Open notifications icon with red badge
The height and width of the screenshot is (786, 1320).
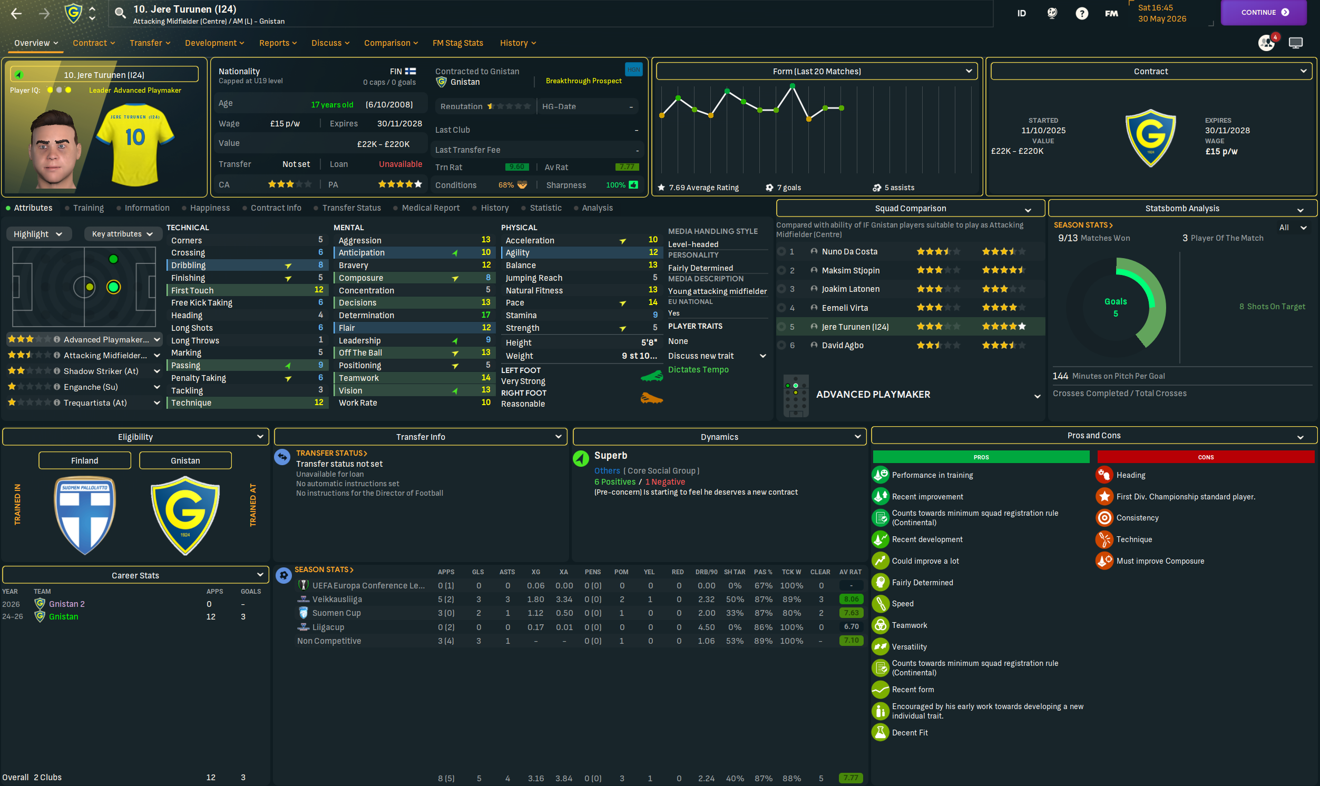coord(1267,42)
